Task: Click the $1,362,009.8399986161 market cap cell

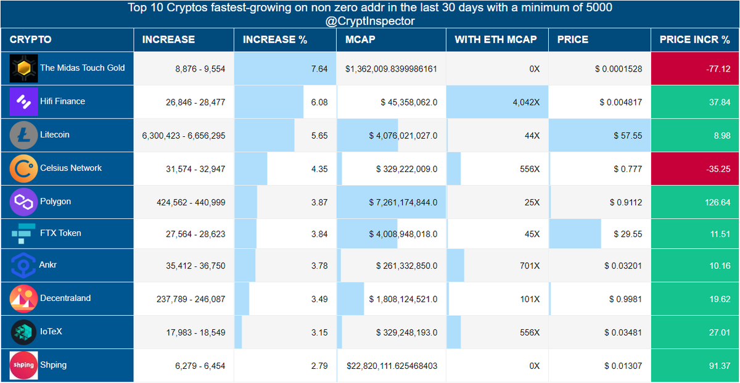Action: pyautogui.click(x=391, y=68)
